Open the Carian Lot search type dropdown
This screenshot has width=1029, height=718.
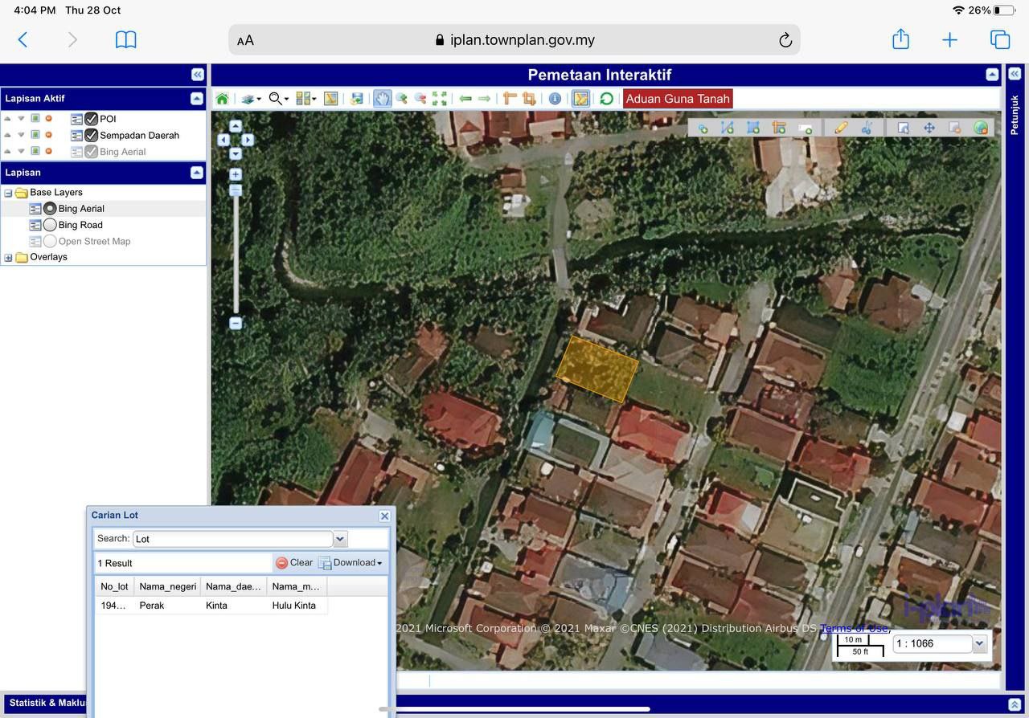[340, 539]
